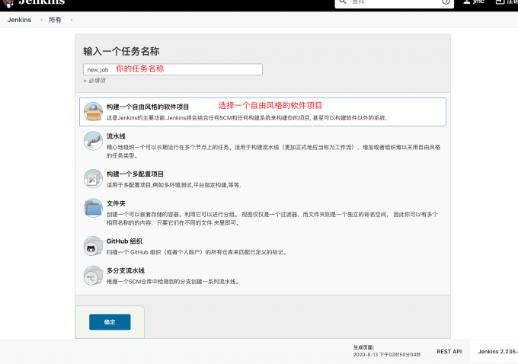Screen dimensions: 518x364
Task: Click the Freestyle project box icon
Action: tap(93, 111)
